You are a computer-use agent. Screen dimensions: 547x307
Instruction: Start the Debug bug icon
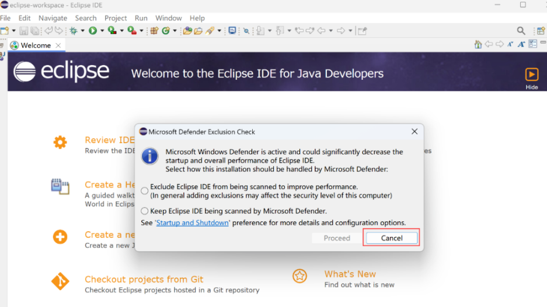click(74, 31)
